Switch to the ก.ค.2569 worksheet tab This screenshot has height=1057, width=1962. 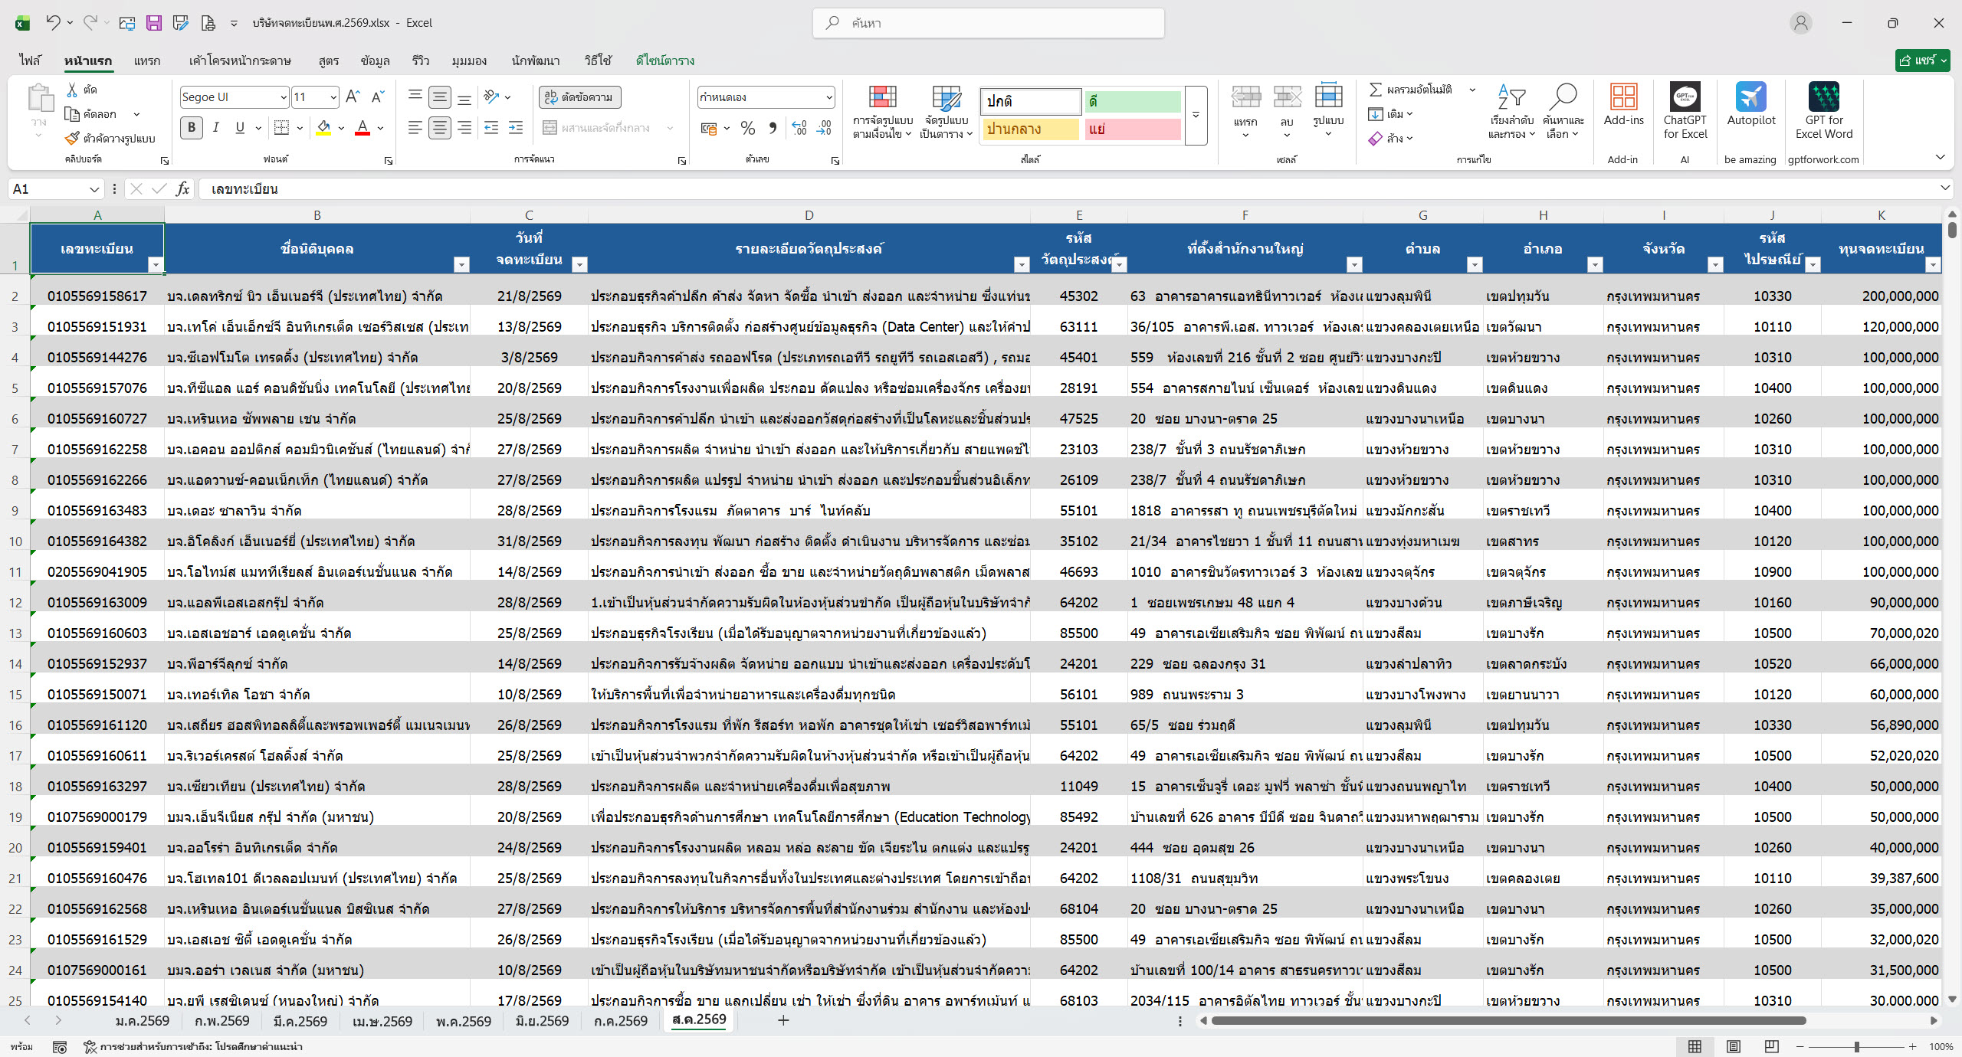pos(620,1020)
